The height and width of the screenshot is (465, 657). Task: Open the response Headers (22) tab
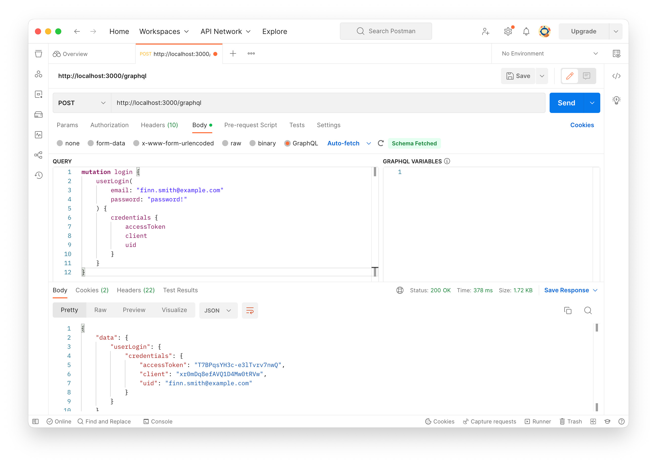[136, 290]
